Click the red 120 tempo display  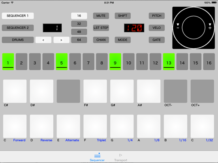pyautogui.click(x=134, y=28)
